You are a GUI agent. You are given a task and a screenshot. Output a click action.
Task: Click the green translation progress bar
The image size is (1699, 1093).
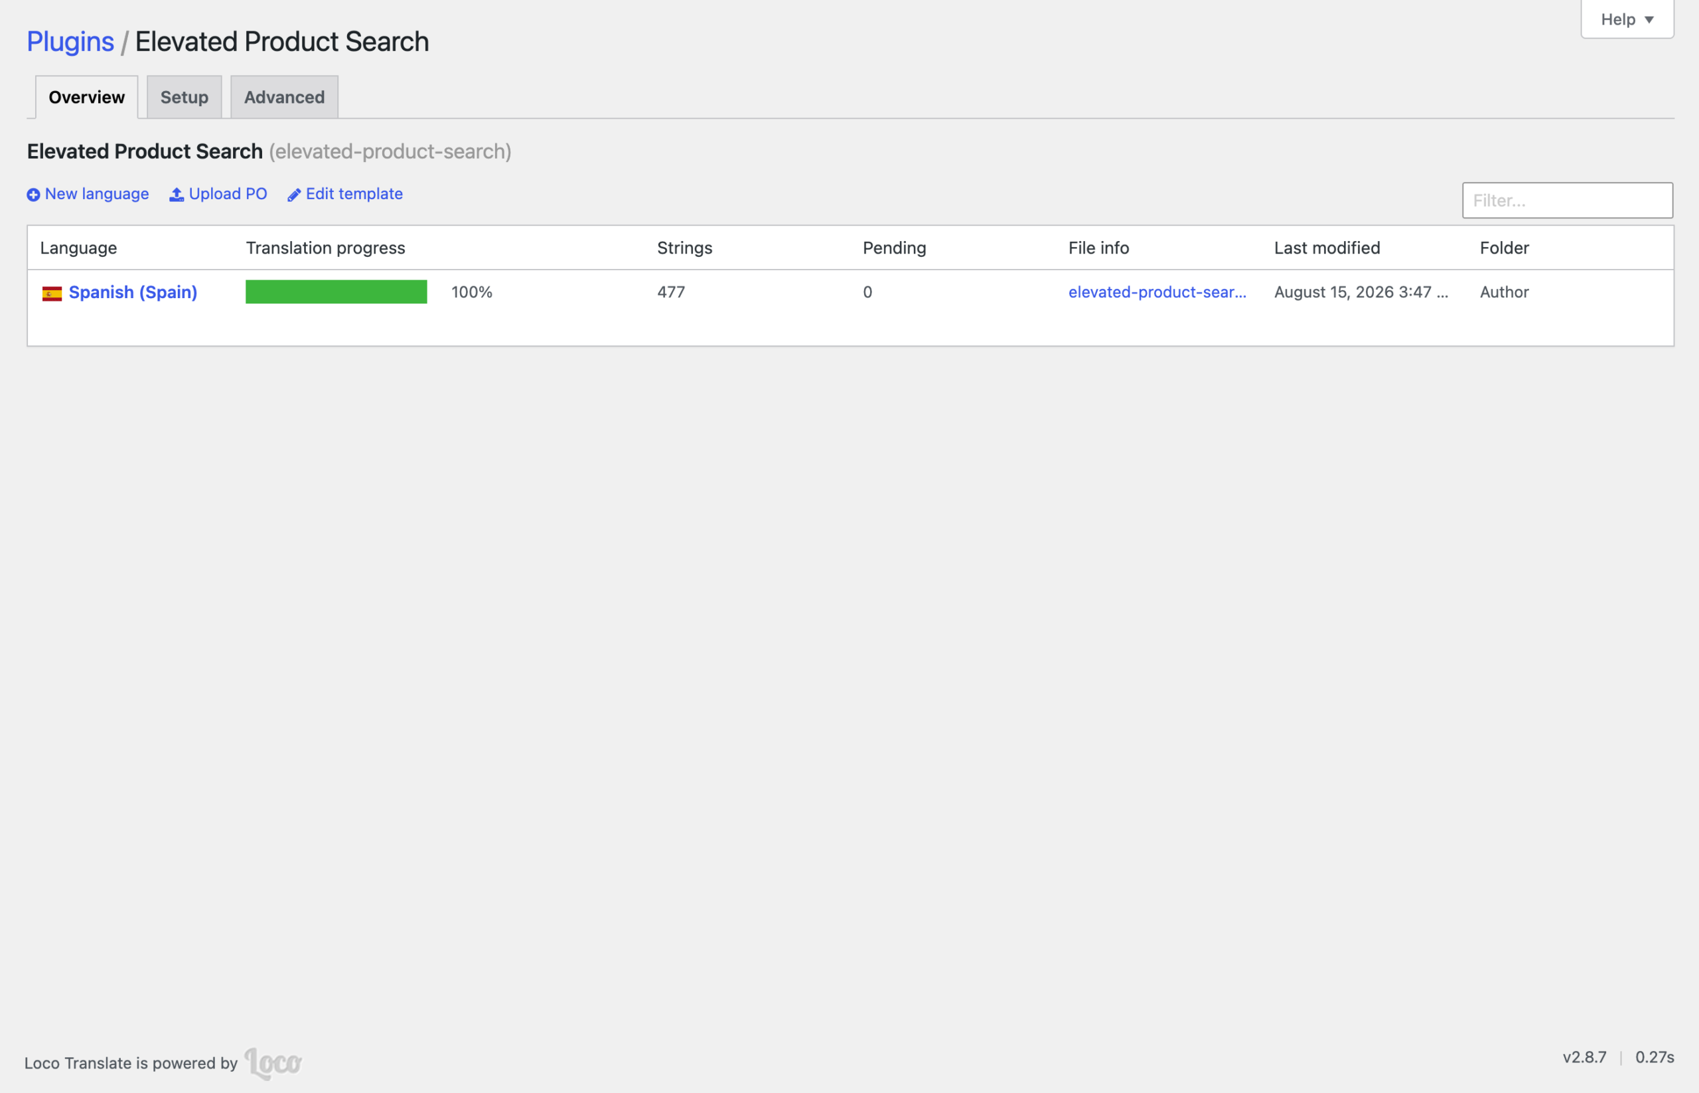pos(336,292)
